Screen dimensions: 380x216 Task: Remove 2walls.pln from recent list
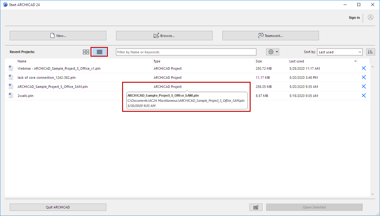(364, 96)
